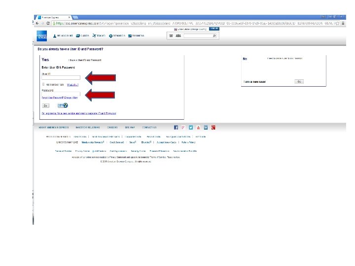The width and height of the screenshot is (355, 266).
Task: Click the header search input box
Action: pyautogui.click(x=198, y=36)
